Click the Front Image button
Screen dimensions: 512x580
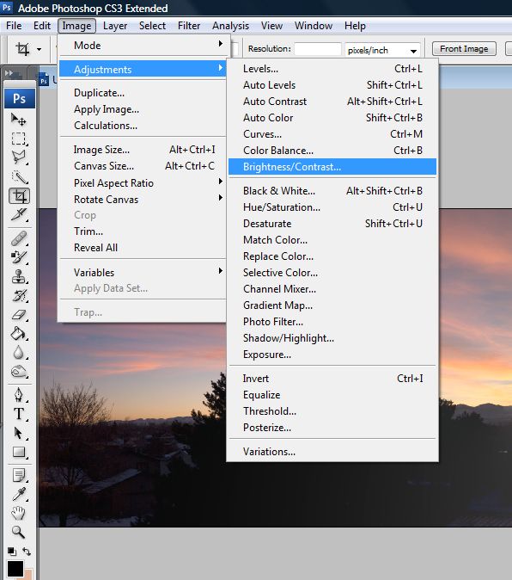coord(464,49)
